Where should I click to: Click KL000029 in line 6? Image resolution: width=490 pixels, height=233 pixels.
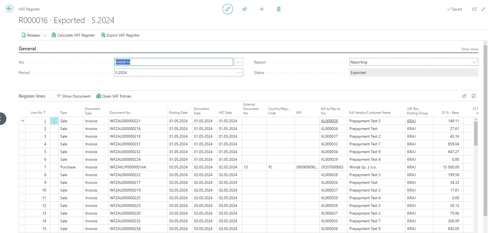[330, 159]
